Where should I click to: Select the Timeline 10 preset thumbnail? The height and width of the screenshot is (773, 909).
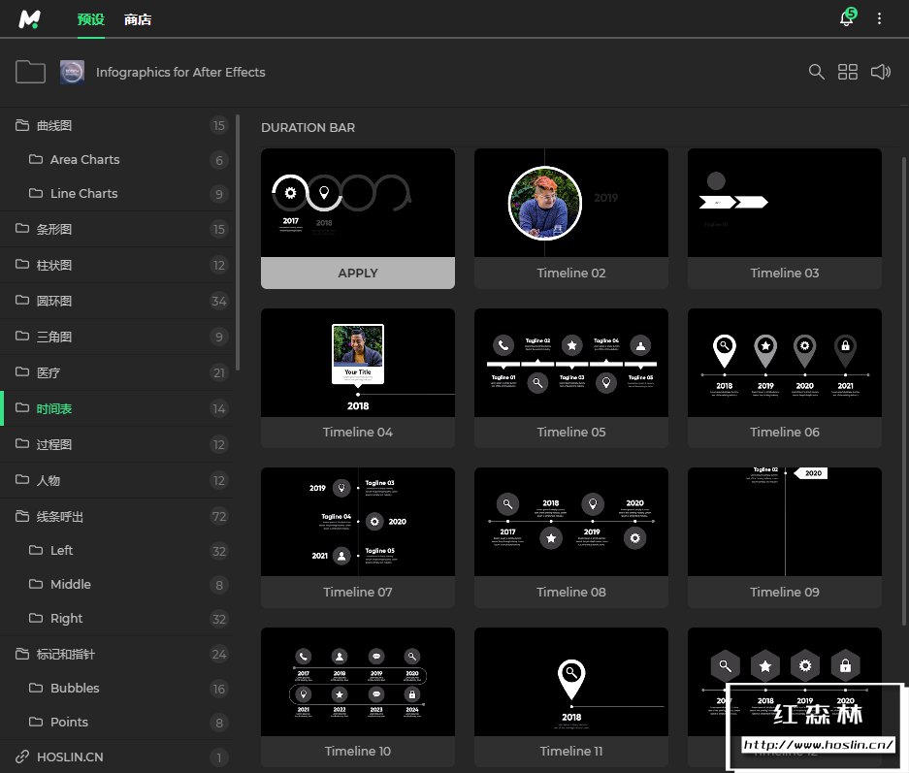point(358,682)
